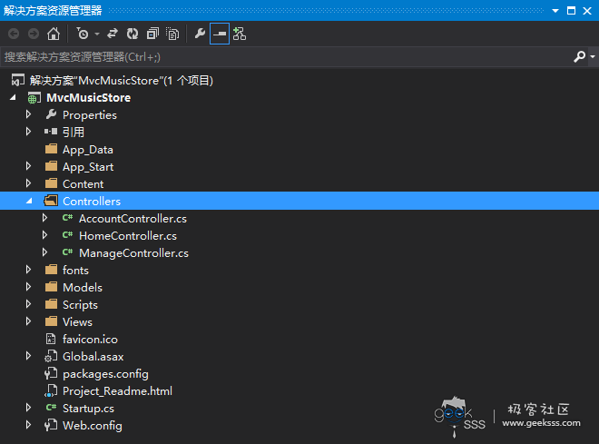599x444 pixels.
Task: Click the Forward navigation arrow
Action: (x=34, y=34)
